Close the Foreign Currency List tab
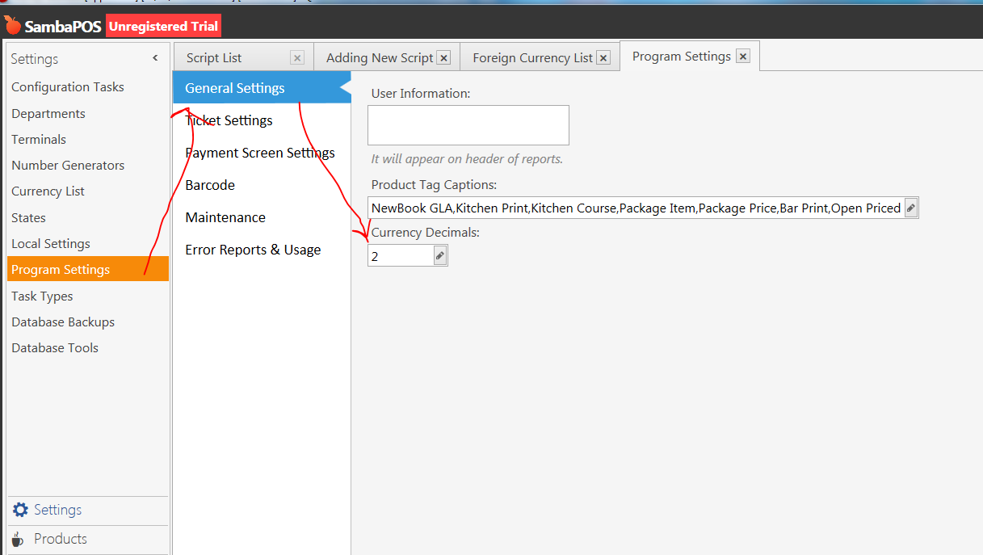This screenshot has height=555, width=983. pyautogui.click(x=603, y=57)
